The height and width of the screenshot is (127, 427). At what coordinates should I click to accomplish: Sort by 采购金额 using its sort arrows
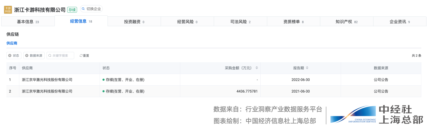point(257,68)
